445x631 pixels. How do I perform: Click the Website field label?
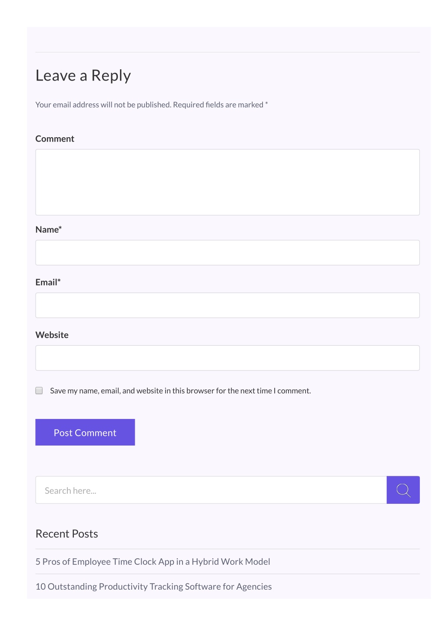point(52,335)
